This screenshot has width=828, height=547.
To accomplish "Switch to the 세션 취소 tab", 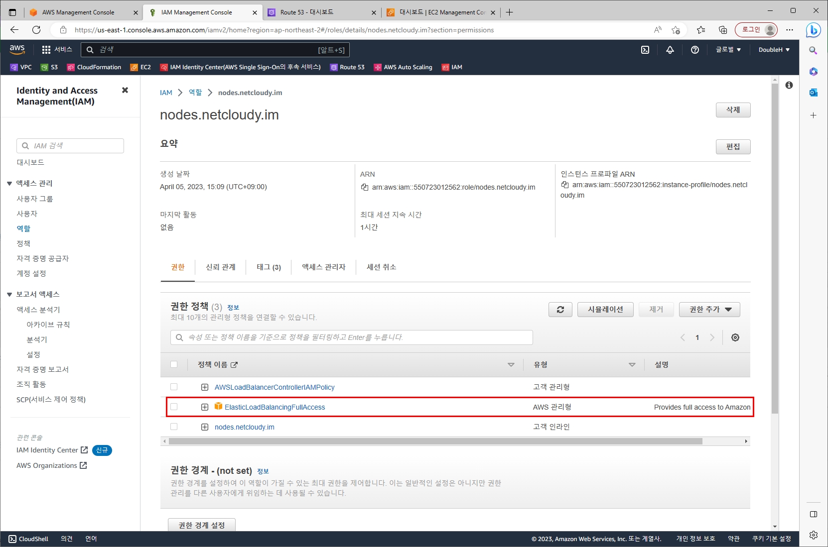I will click(382, 267).
